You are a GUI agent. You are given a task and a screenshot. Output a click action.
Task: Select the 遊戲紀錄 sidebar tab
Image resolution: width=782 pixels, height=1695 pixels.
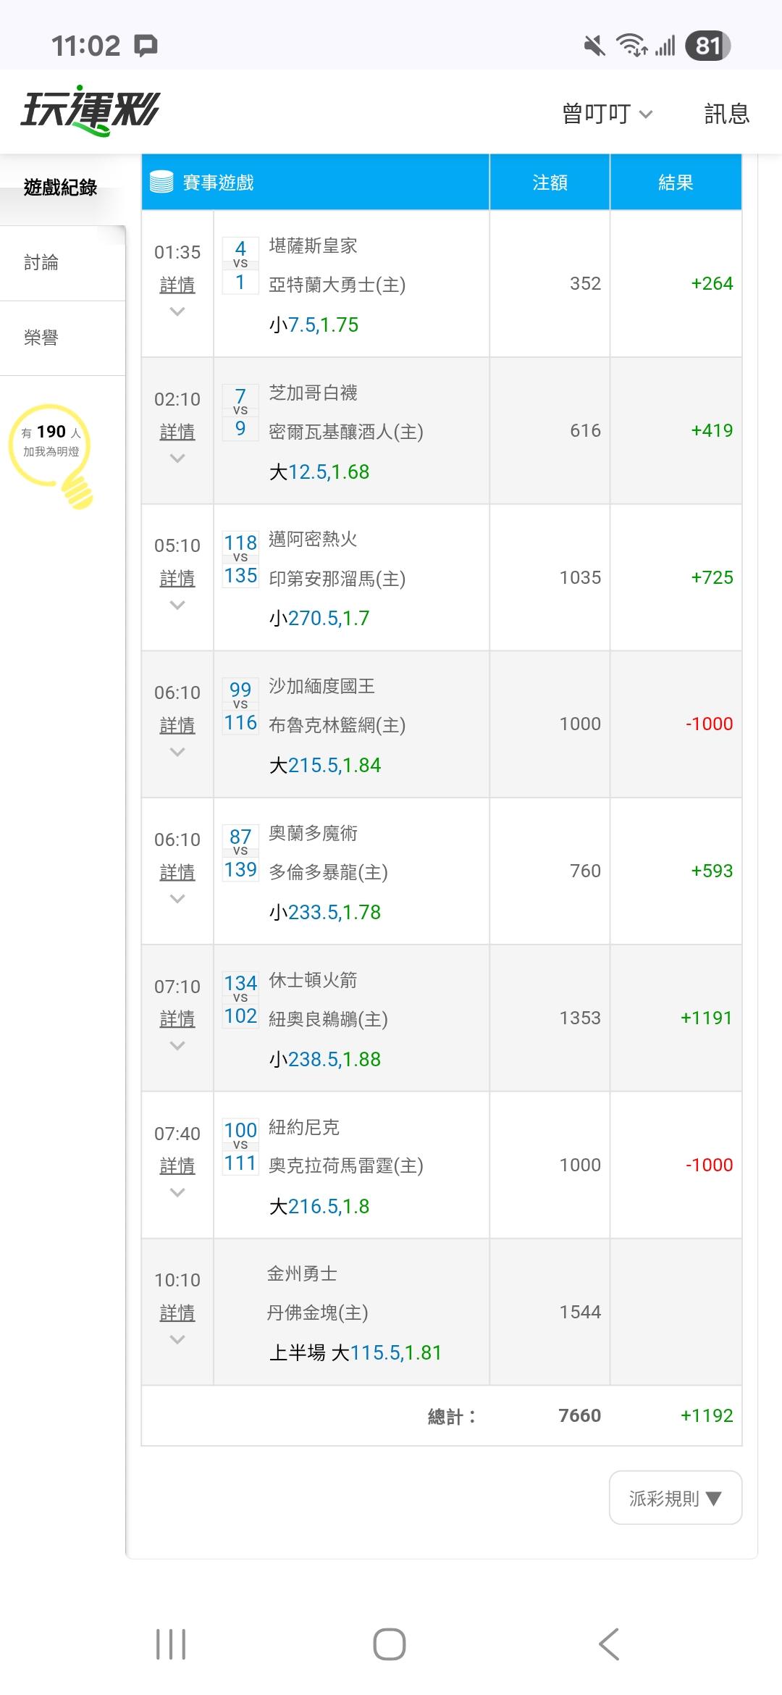click(x=61, y=188)
